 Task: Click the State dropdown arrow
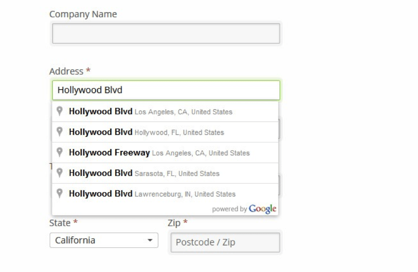[x=150, y=240]
